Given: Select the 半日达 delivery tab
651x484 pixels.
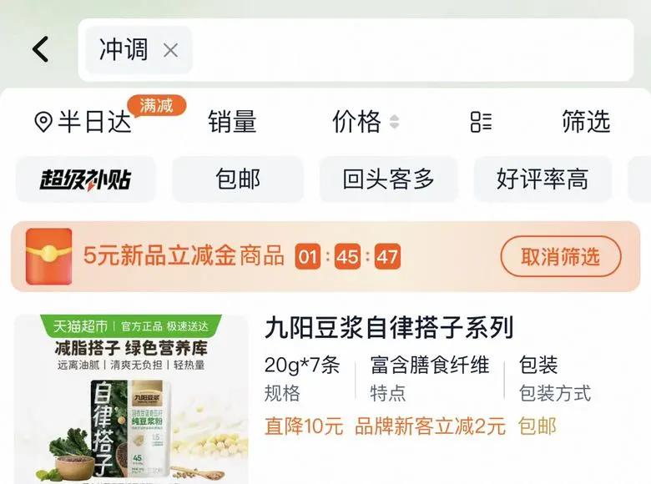Looking at the screenshot, I should point(94,122).
